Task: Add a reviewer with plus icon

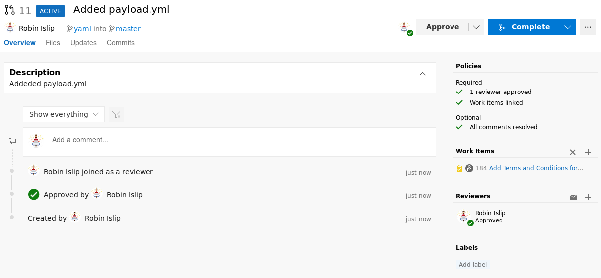Action: [588, 197]
